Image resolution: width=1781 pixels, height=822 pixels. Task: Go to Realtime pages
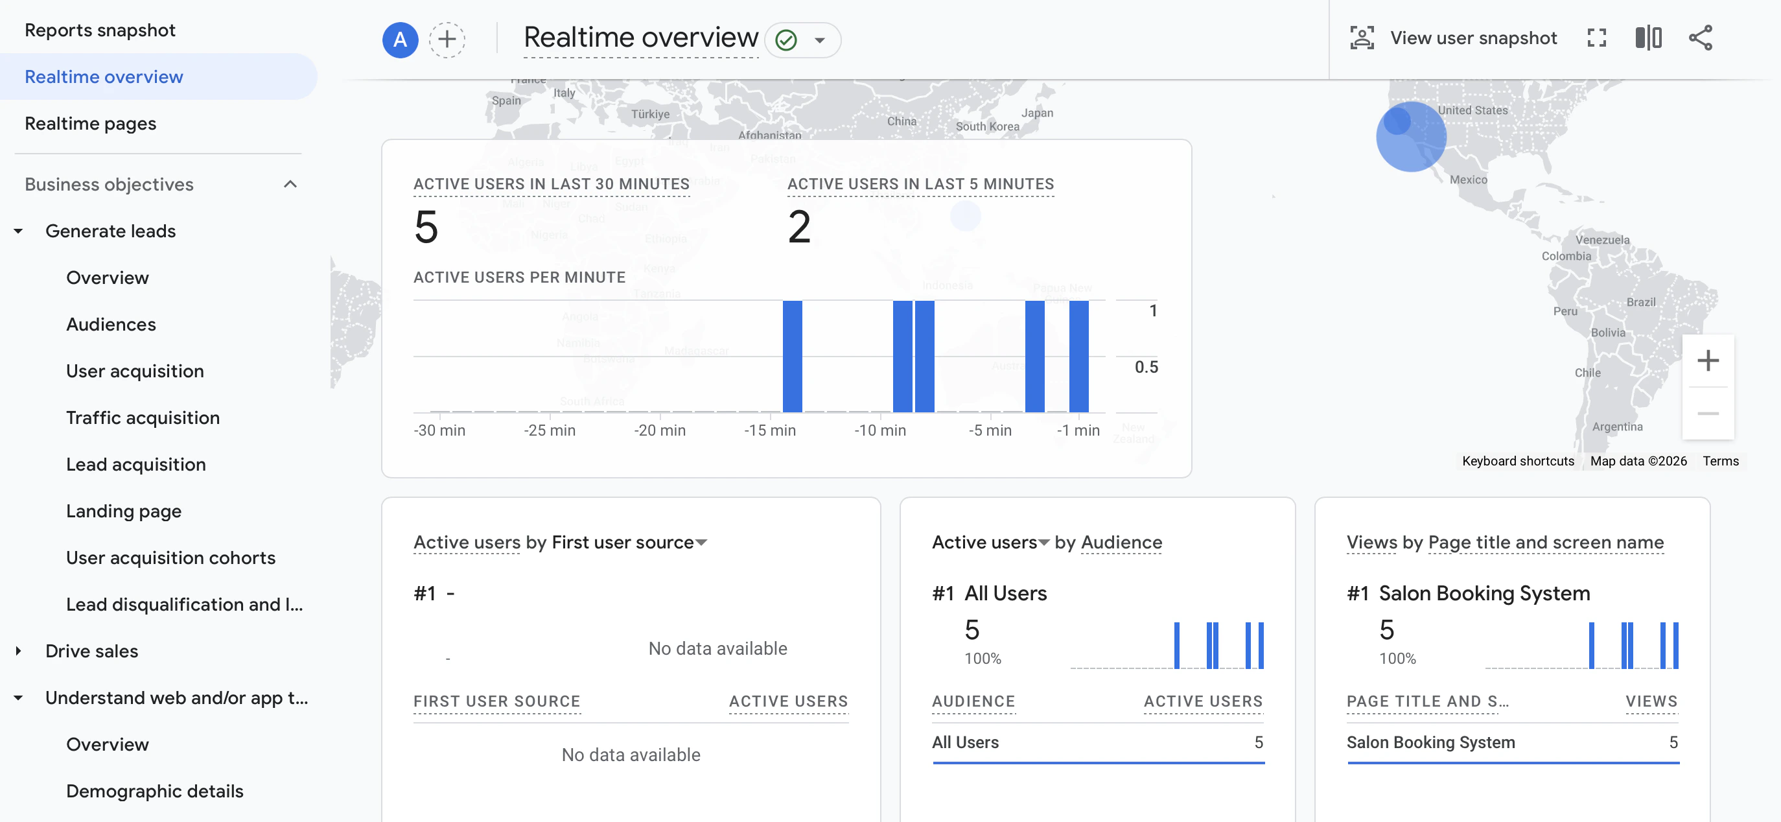point(91,124)
